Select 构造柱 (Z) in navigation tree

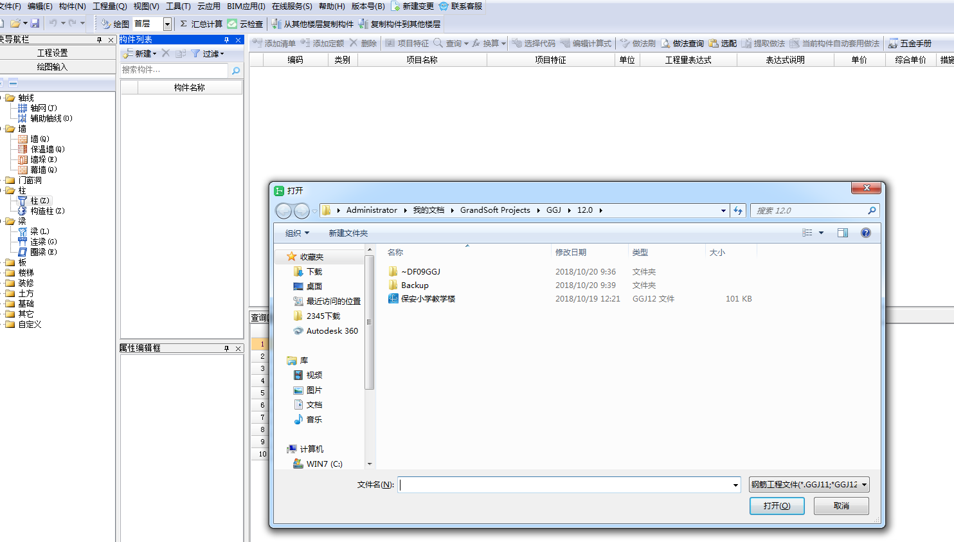pos(42,211)
